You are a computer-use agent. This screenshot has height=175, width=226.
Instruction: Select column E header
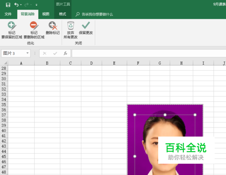pos(114,63)
